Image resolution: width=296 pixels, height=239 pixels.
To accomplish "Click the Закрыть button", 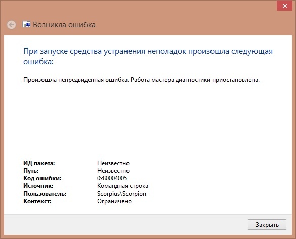I will pos(267,225).
